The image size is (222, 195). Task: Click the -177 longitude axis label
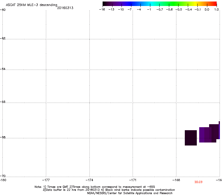pos(46,180)
